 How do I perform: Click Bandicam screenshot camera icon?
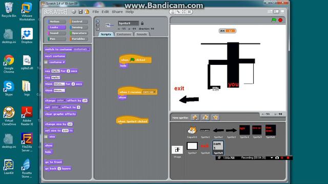(x=277, y=158)
